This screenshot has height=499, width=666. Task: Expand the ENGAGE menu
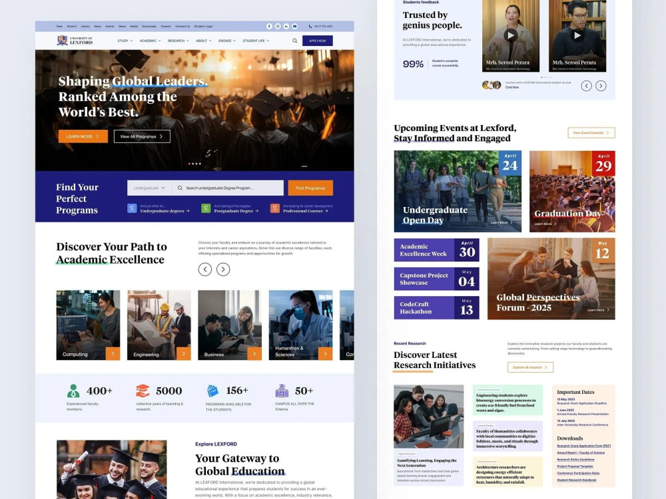[227, 41]
